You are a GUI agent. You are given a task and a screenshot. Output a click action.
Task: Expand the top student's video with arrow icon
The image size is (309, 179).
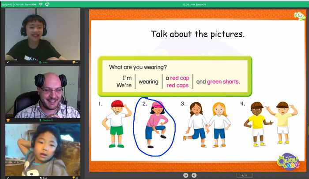pos(8,63)
